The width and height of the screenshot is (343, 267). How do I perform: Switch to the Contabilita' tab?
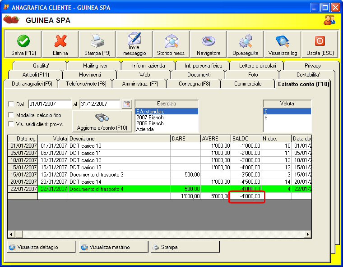coord(308,75)
